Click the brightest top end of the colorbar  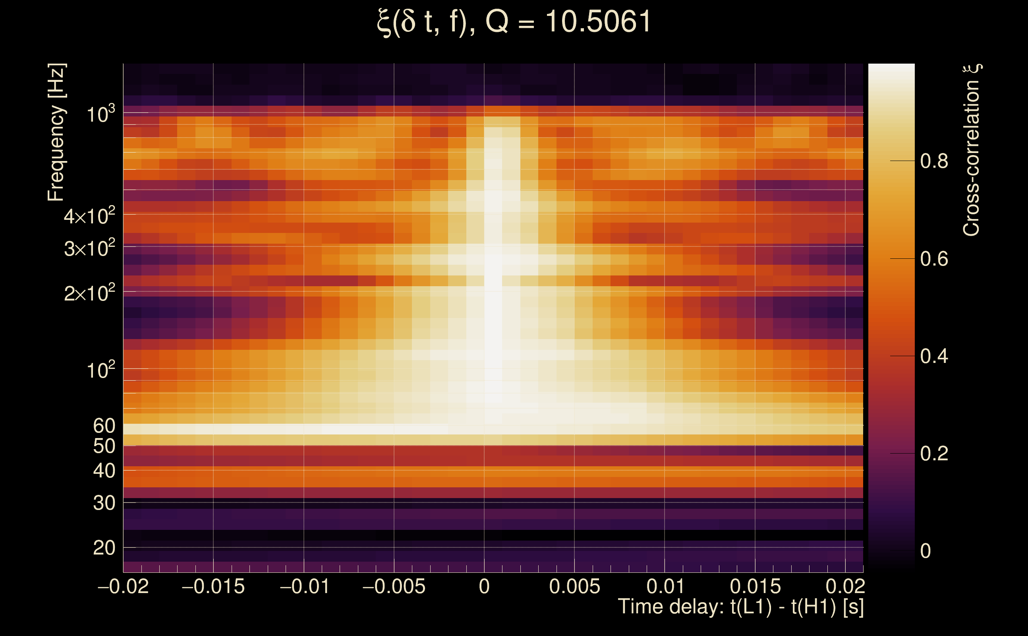click(x=891, y=67)
